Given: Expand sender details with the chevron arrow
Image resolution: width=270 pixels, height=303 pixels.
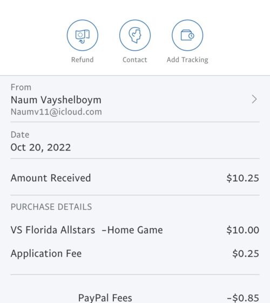Looking at the screenshot, I should 254,100.
